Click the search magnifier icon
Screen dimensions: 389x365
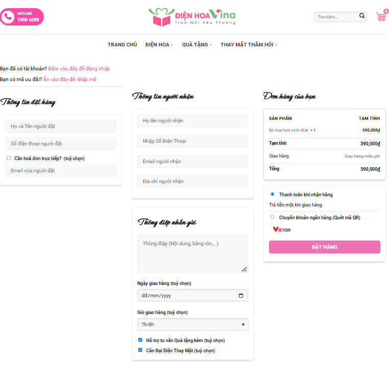coord(362,16)
